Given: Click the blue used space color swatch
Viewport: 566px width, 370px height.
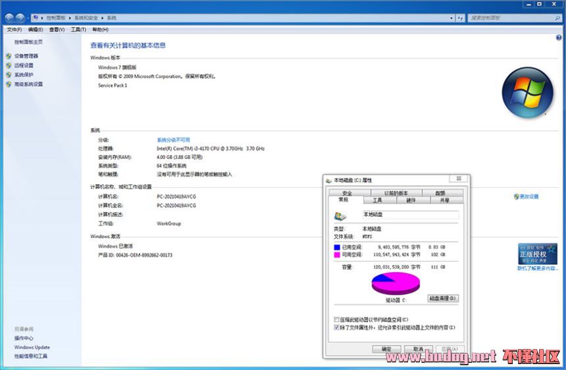Looking at the screenshot, I should (337, 247).
